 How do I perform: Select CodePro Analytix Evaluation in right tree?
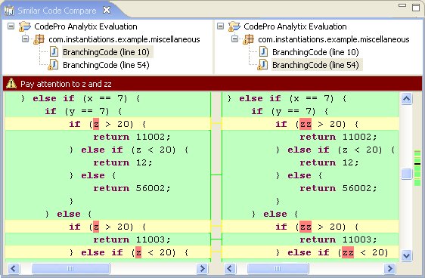[295, 26]
